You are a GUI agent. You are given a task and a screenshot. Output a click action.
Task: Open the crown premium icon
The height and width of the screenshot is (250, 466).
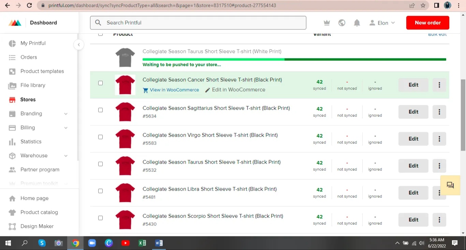click(x=327, y=23)
